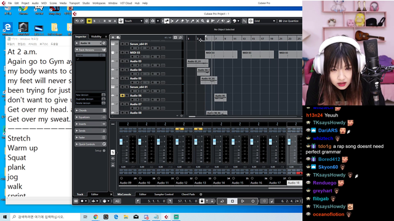The image size is (394, 221).
Task: Open the Transport menu
Action: (x=74, y=3)
